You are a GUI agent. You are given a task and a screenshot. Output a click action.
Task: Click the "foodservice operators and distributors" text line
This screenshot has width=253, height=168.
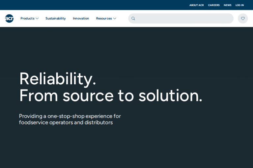[66, 122]
